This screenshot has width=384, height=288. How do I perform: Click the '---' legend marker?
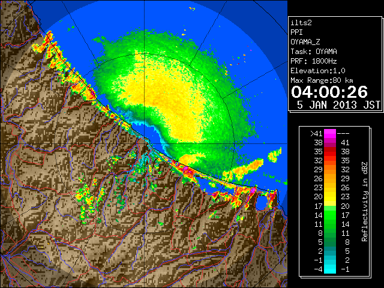[343, 134]
